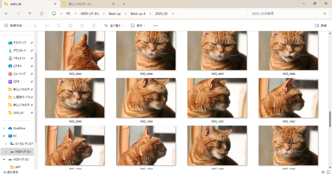332x175 pixels.
Task: Open ミュージック in quick access
Action: pos(19,74)
